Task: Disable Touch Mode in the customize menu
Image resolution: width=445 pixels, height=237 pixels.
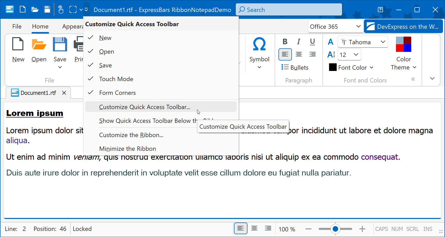Action: pos(116,79)
